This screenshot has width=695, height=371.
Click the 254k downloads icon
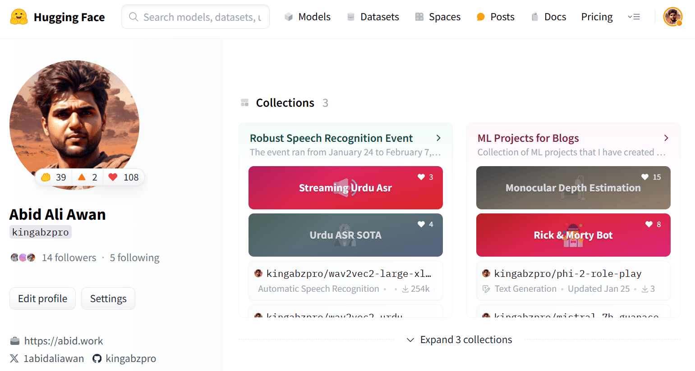click(x=405, y=289)
